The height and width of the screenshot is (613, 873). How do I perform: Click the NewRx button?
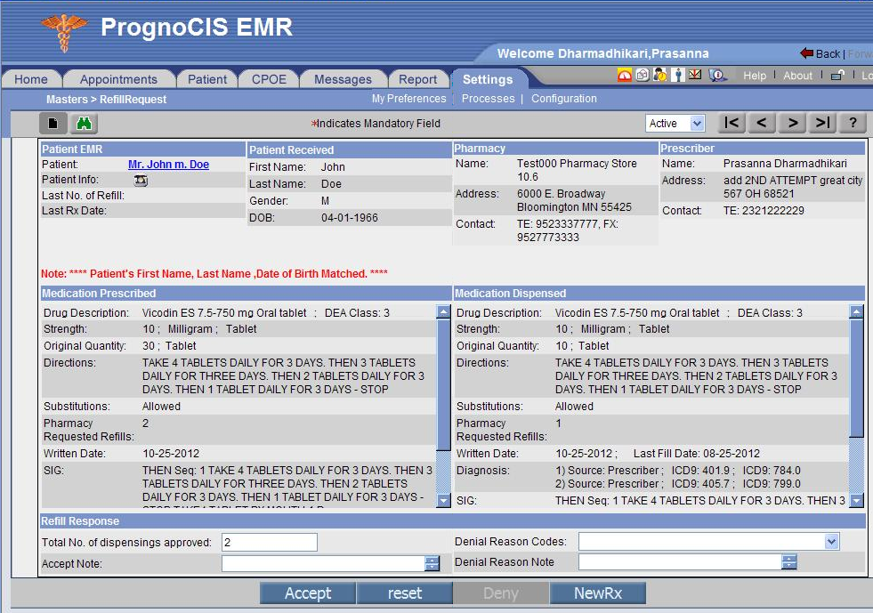(598, 593)
